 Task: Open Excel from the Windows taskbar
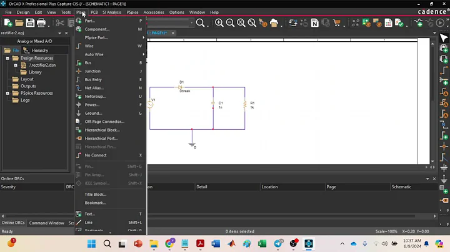[x=262, y=244]
